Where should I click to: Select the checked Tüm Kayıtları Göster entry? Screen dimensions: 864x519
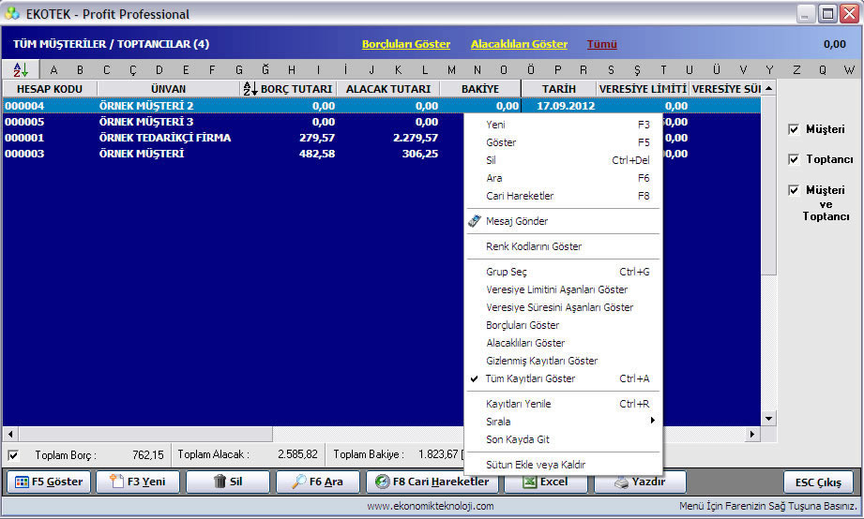coord(563,378)
